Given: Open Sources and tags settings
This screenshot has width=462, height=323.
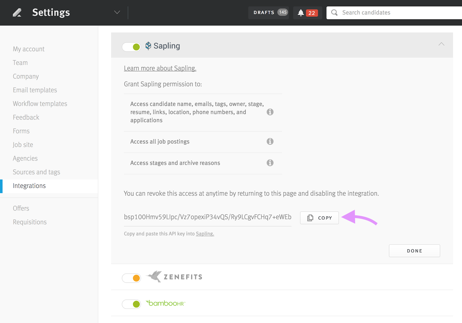Looking at the screenshot, I should coord(36,172).
